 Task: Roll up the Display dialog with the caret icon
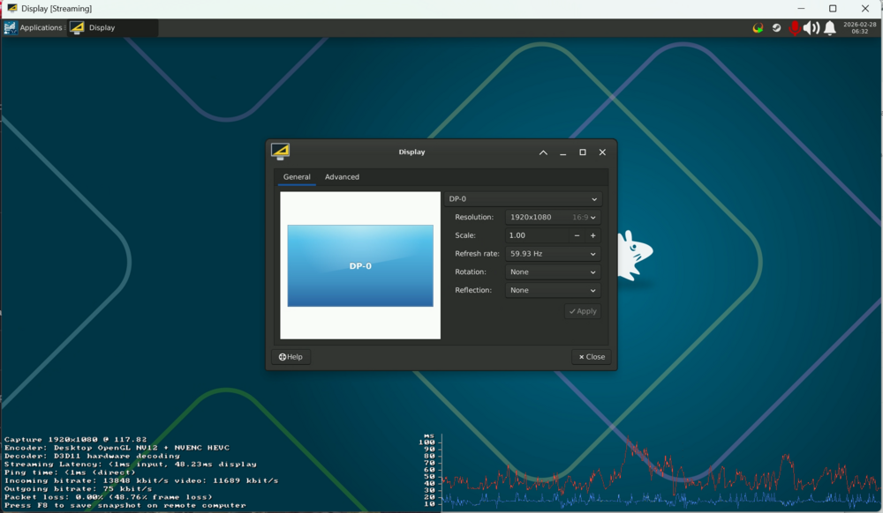[x=543, y=152]
